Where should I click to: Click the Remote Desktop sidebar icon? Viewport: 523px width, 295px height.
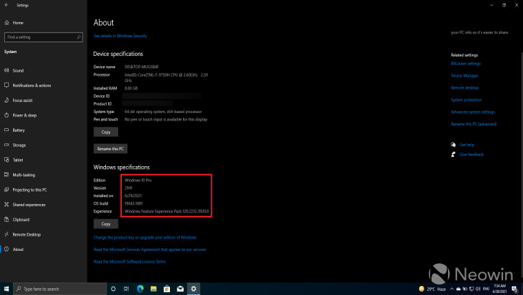click(7, 234)
